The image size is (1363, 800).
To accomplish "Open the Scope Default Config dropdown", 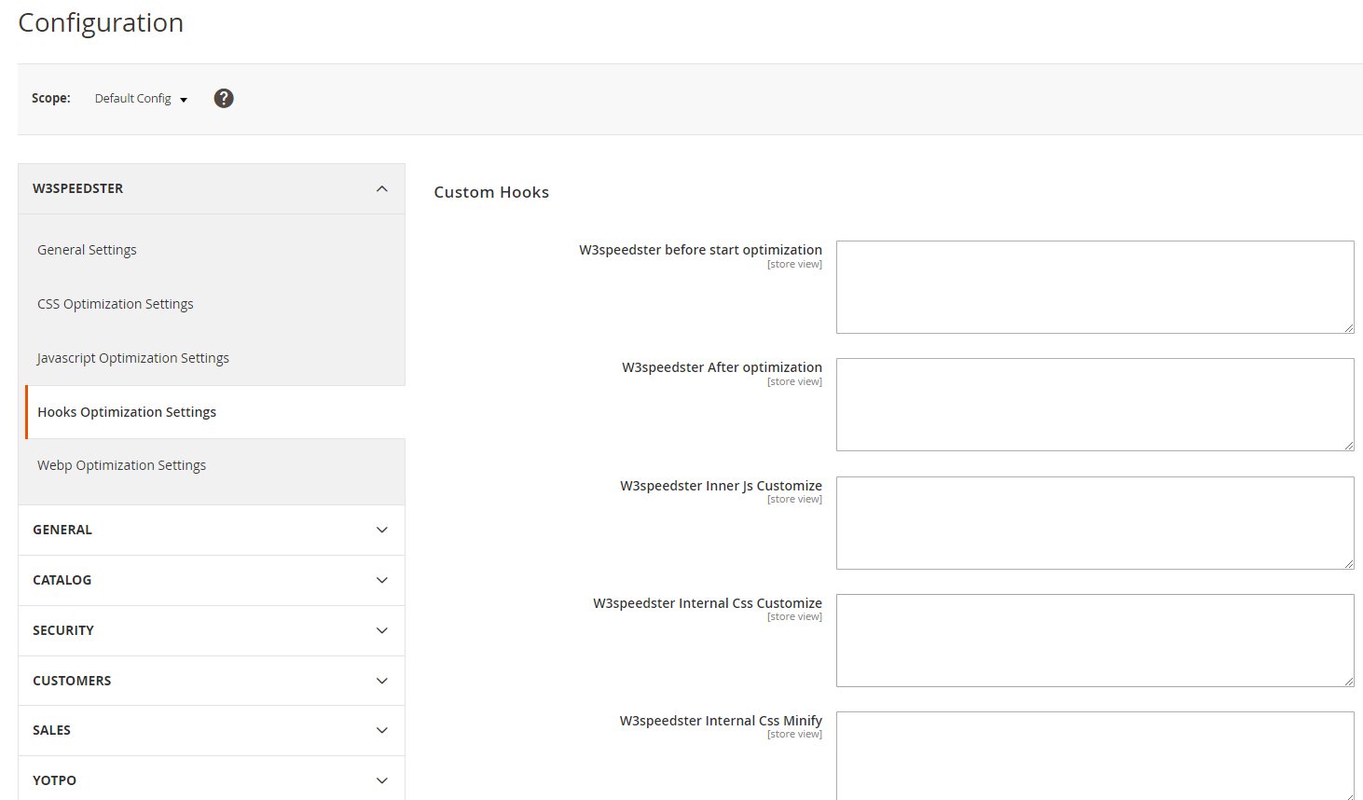I will (x=141, y=99).
